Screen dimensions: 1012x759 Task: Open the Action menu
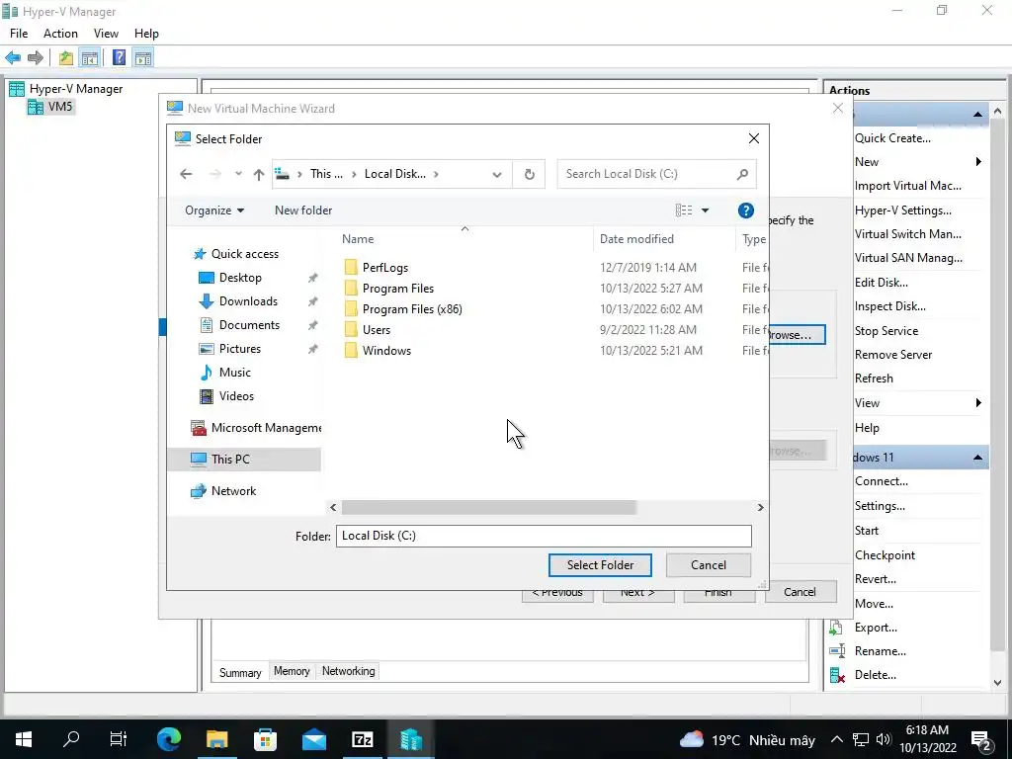point(60,34)
